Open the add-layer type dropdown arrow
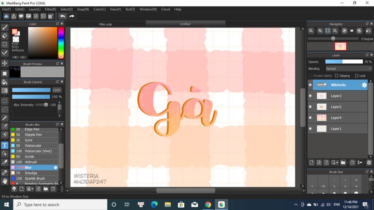 coord(337,163)
